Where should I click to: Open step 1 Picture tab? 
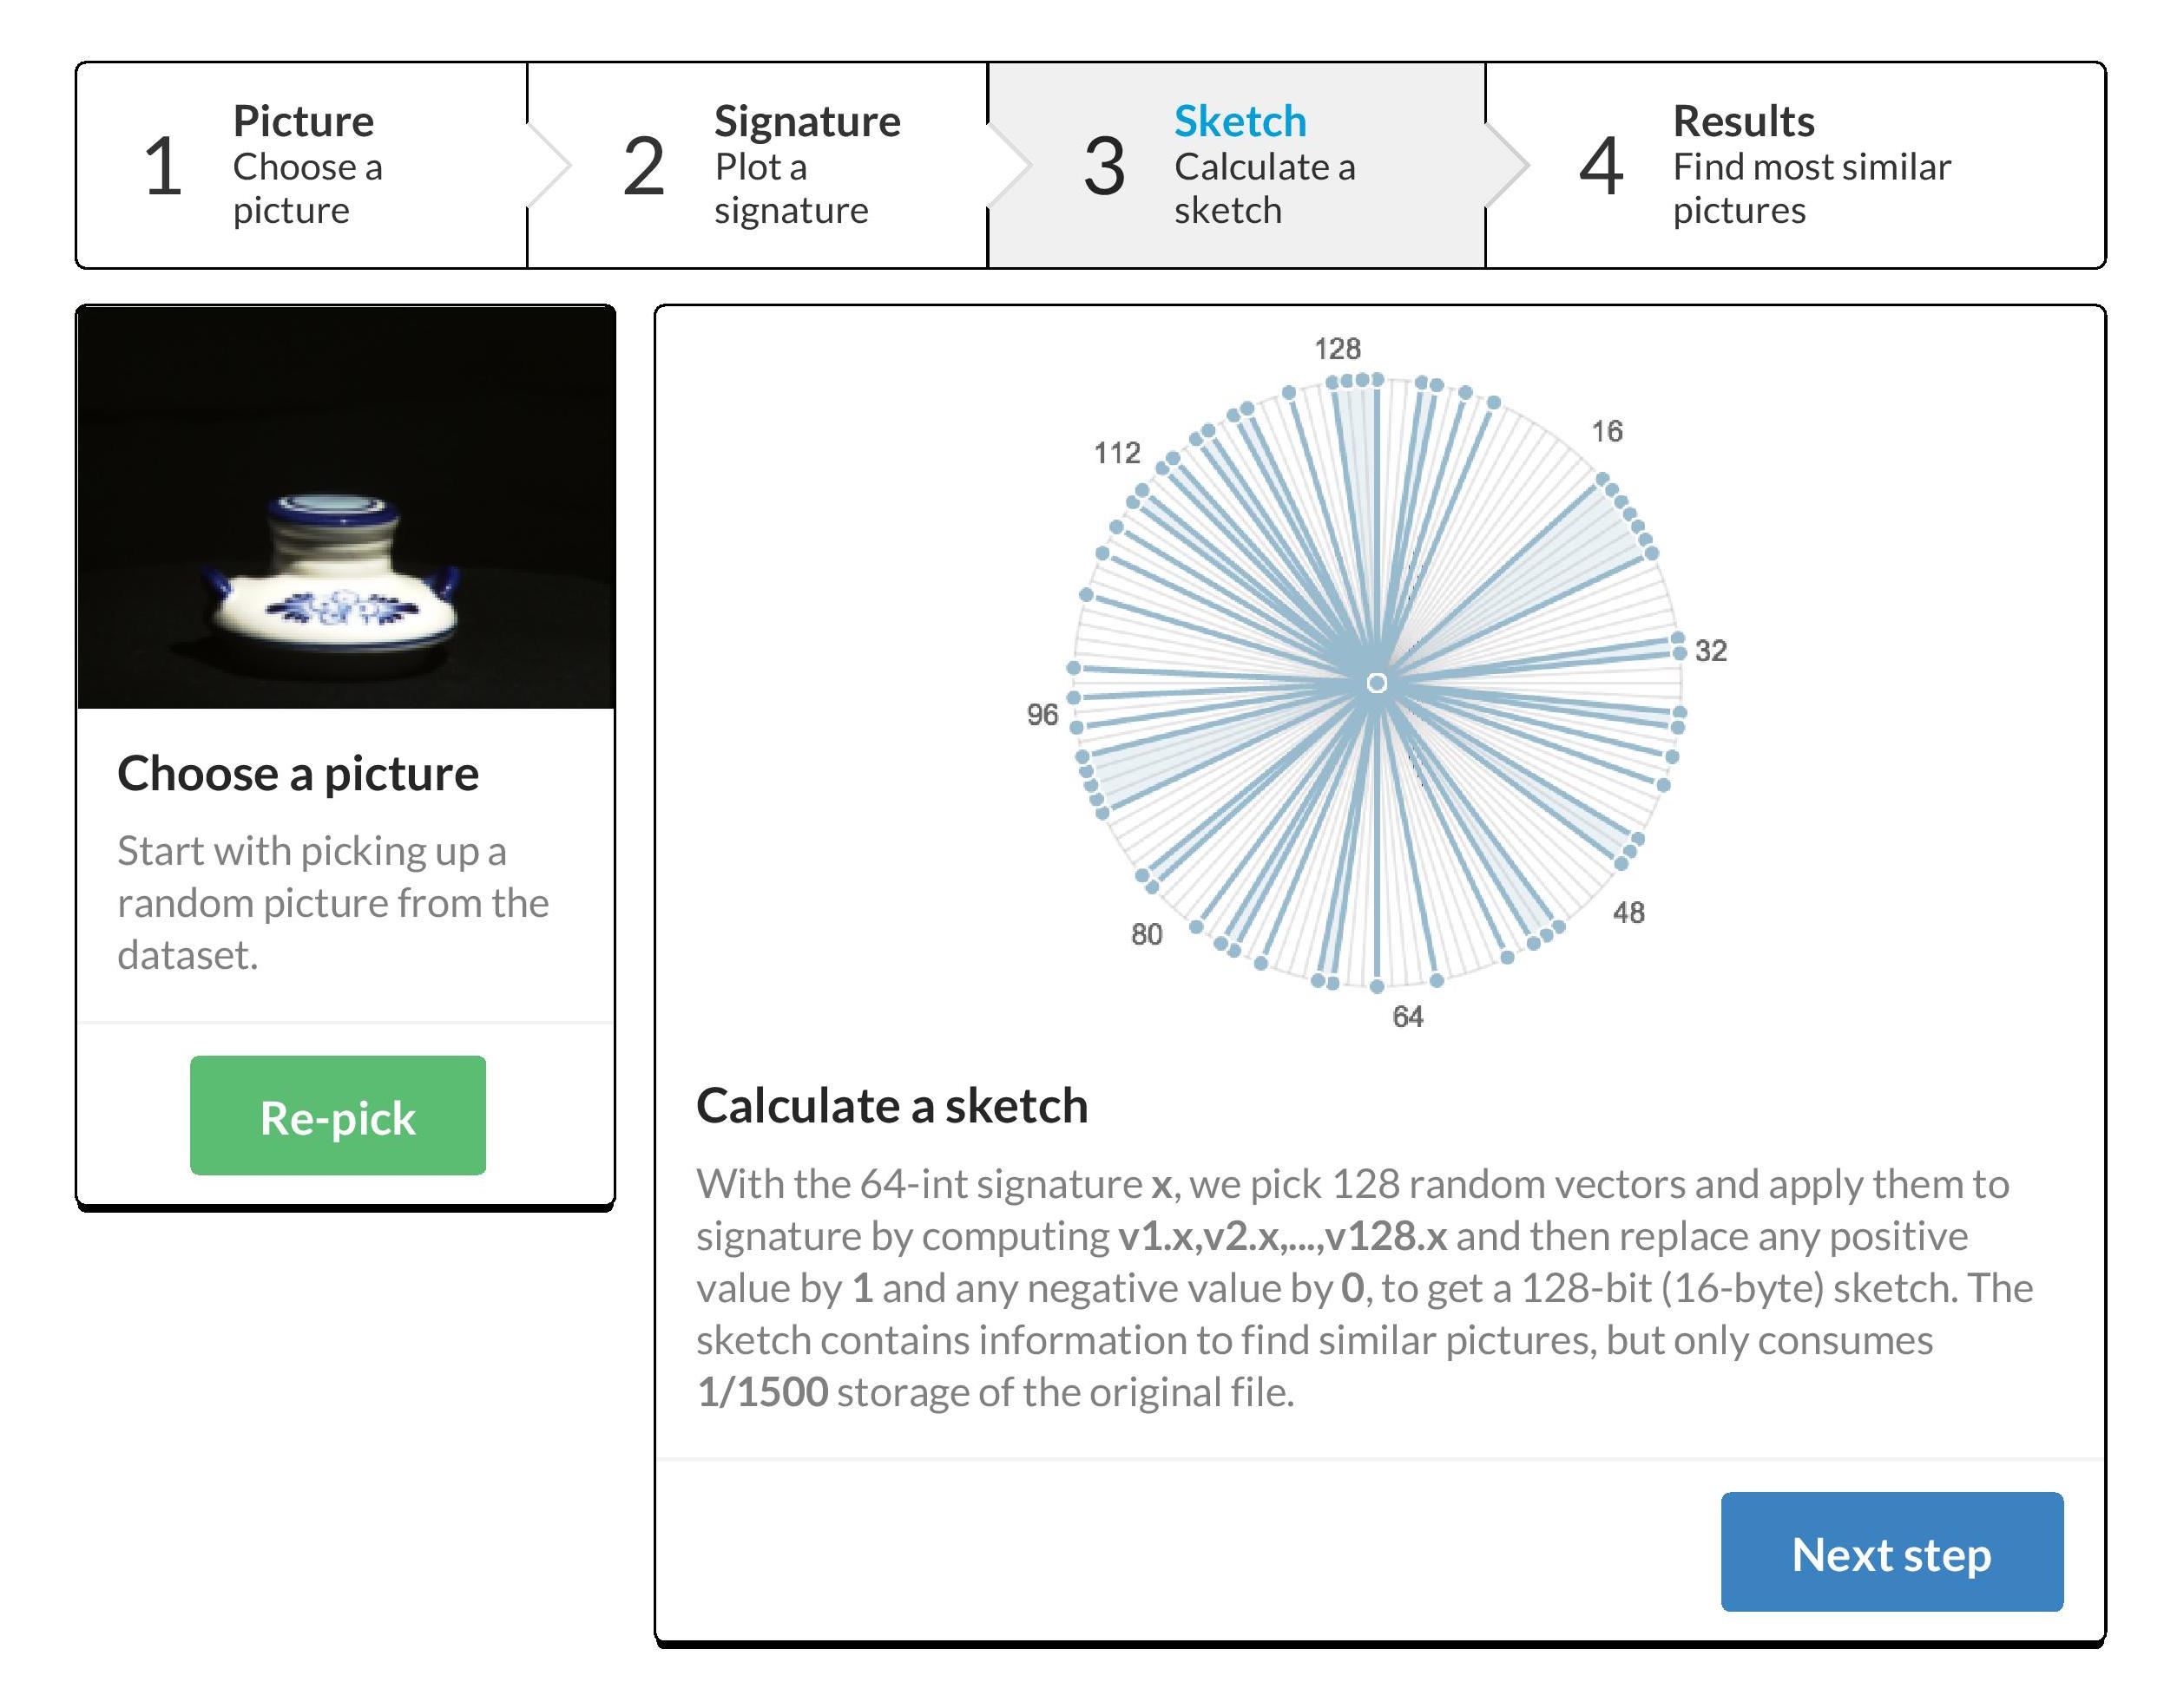(x=301, y=165)
